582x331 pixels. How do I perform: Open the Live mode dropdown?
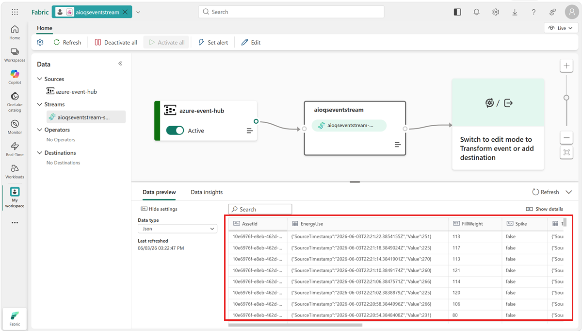[561, 28]
